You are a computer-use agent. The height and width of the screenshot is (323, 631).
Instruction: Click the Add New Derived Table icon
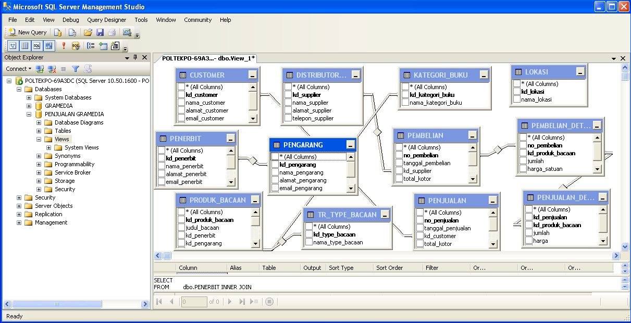(x=115, y=46)
